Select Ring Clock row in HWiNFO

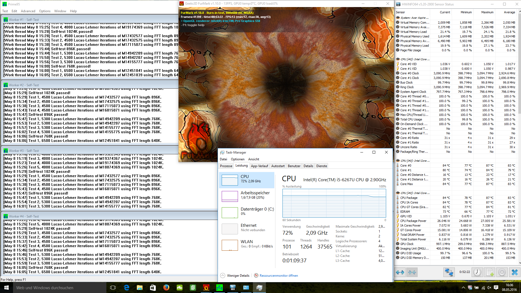pos(456,87)
